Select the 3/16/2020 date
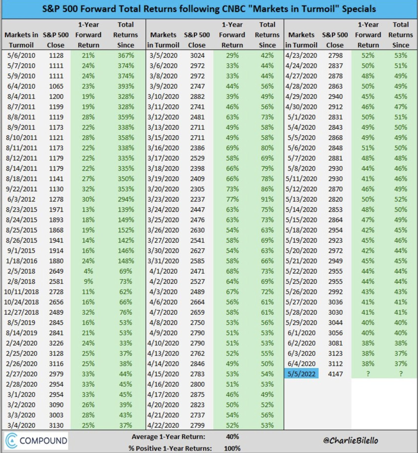The image size is (418, 453). (x=163, y=148)
